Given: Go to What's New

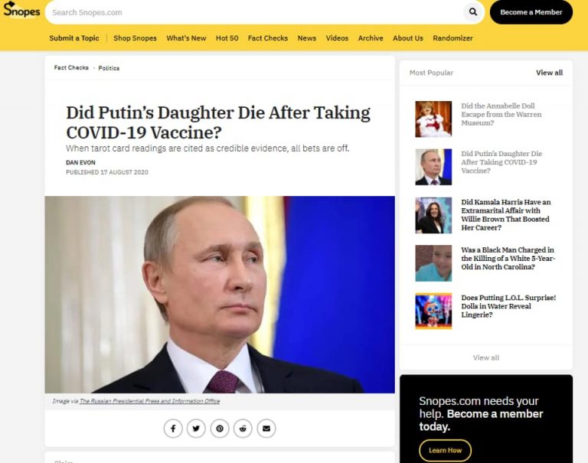Looking at the screenshot, I should [x=186, y=38].
